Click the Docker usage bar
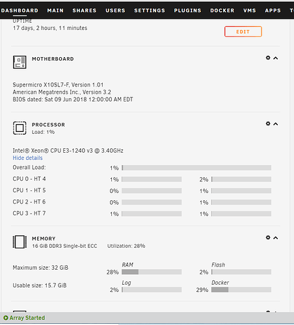Image resolution: width=294 pixels, height=325 pixels. pos(241,290)
